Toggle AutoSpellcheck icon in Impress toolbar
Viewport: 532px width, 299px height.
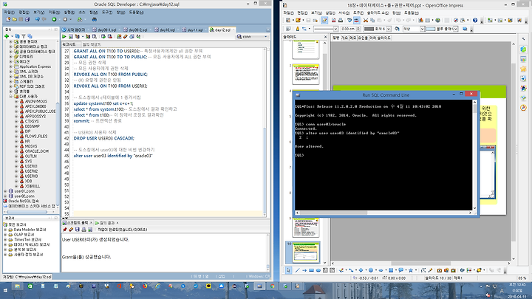point(356,21)
